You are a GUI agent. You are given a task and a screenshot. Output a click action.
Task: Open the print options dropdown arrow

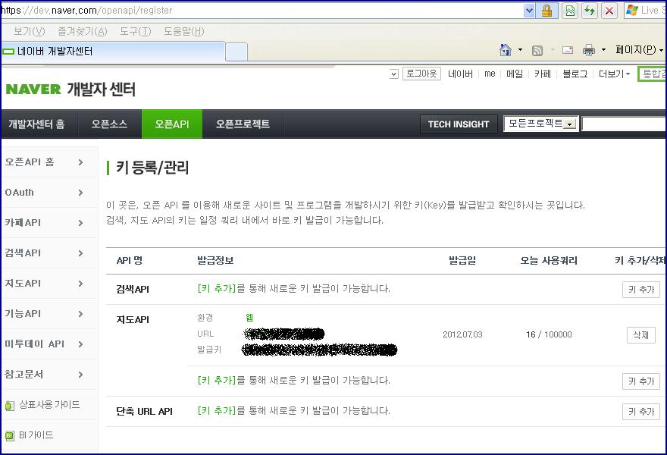coord(603,50)
